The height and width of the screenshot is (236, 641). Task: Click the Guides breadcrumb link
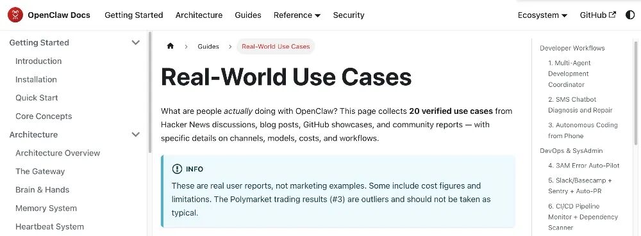pos(208,47)
